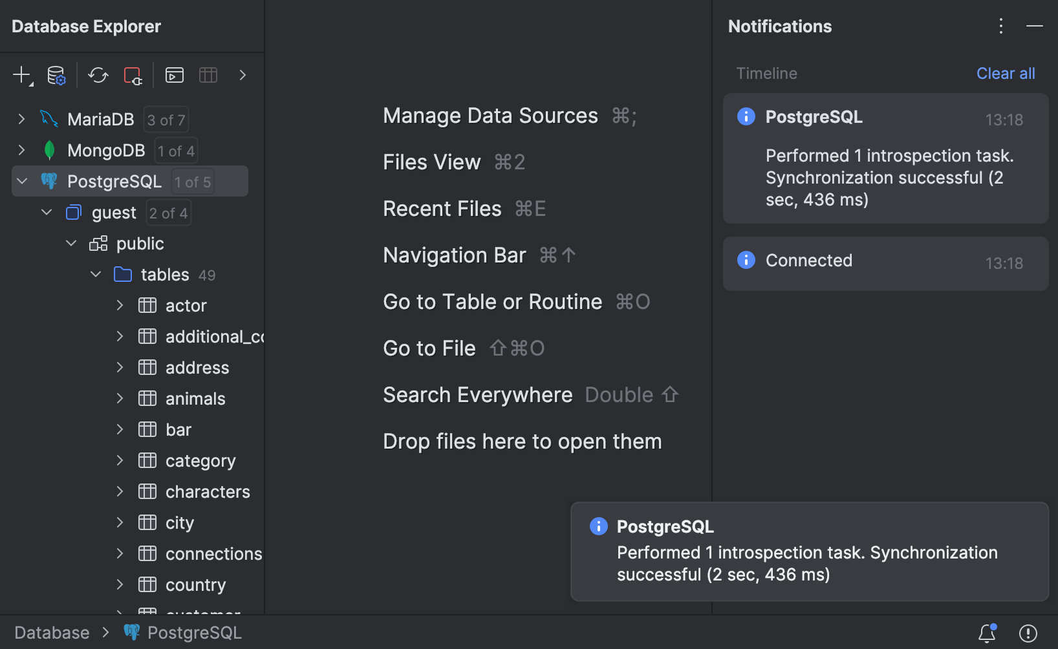
Task: Expand the actor table node
Action: point(120,305)
